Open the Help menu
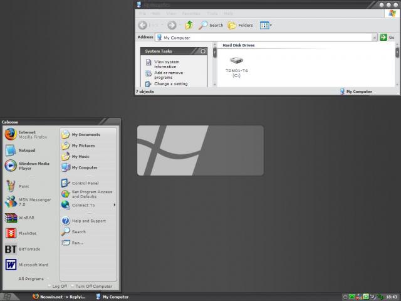Image resolution: width=401 pixels, height=301 pixels. click(x=228, y=13)
